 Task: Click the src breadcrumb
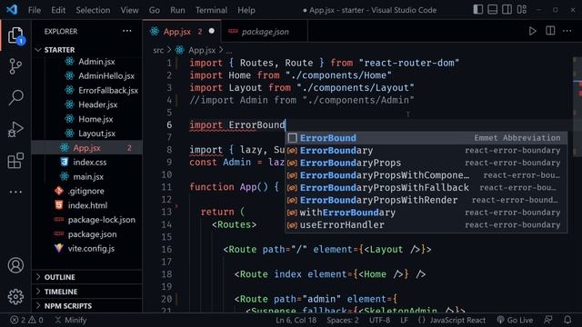click(x=158, y=50)
